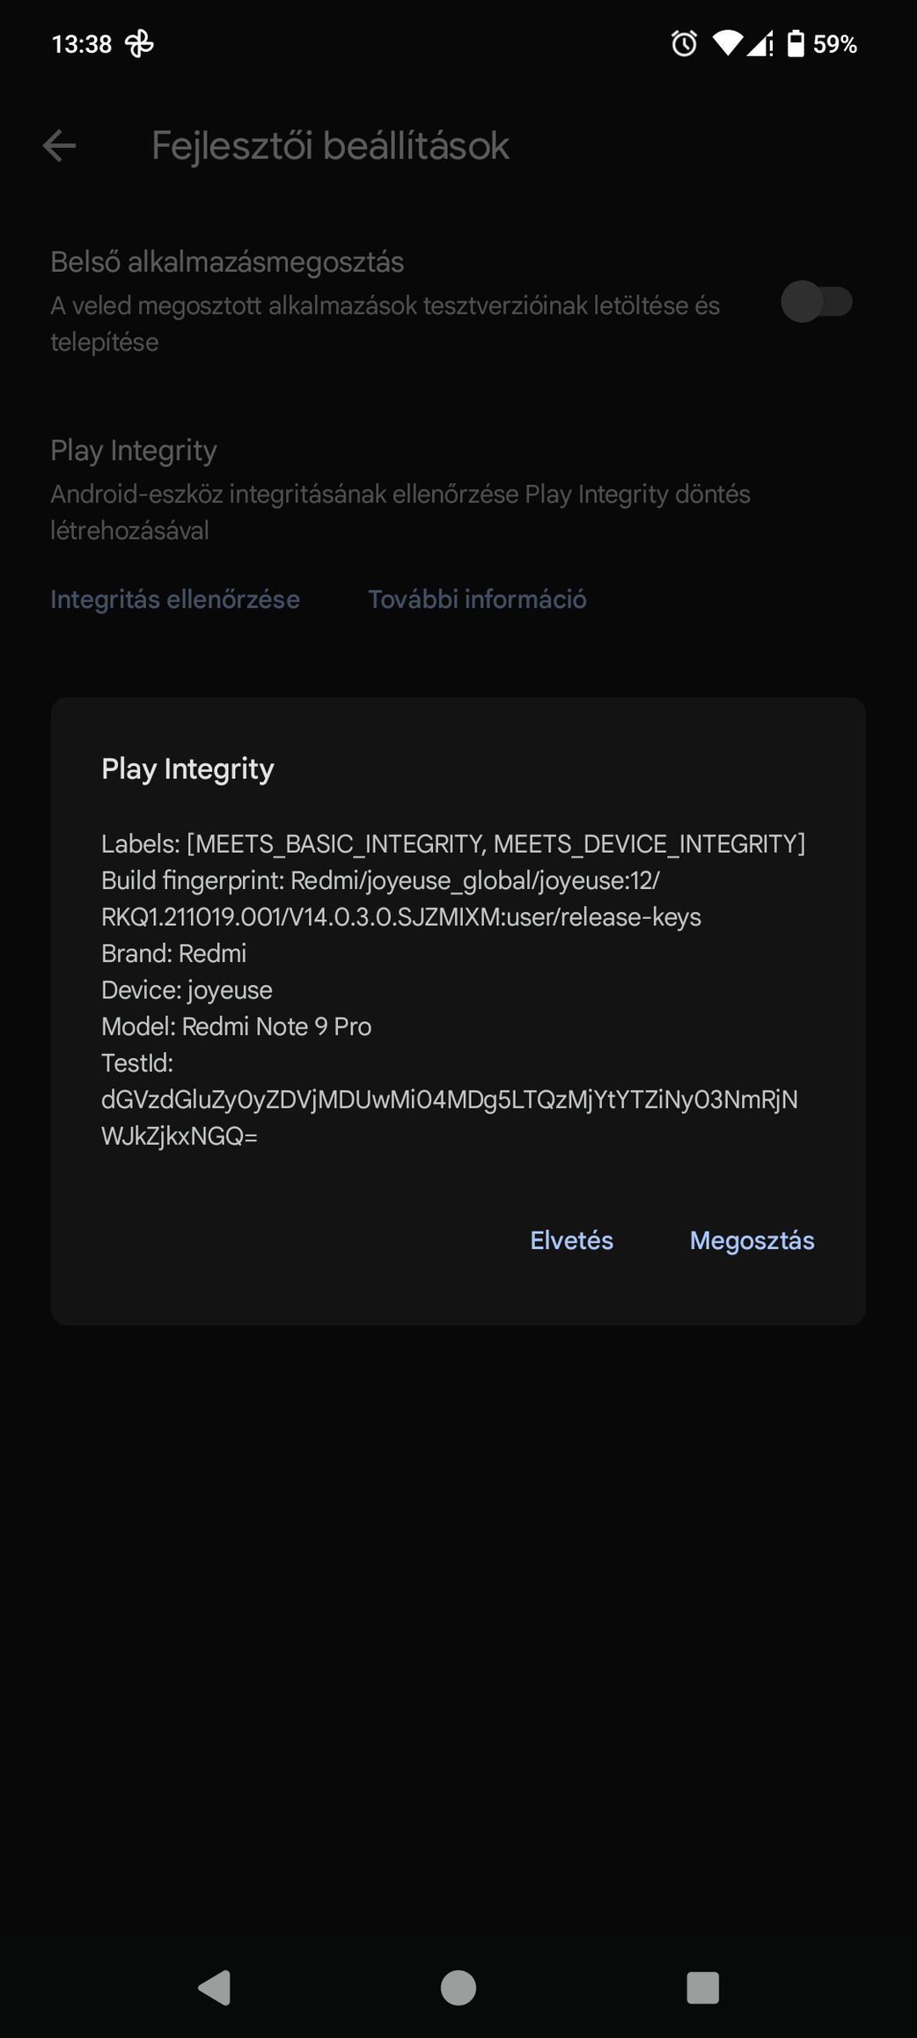Tap the battery status icon
The width and height of the screenshot is (917, 2038).
(x=796, y=43)
